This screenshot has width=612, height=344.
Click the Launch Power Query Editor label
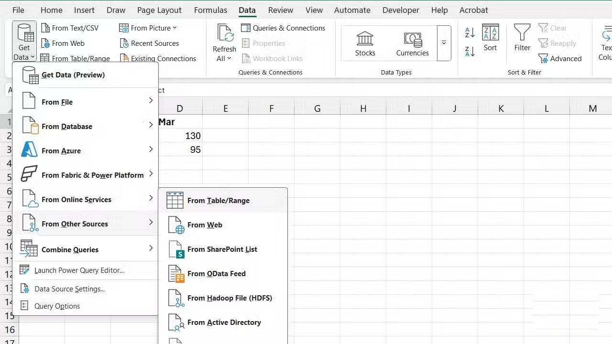coord(79,270)
